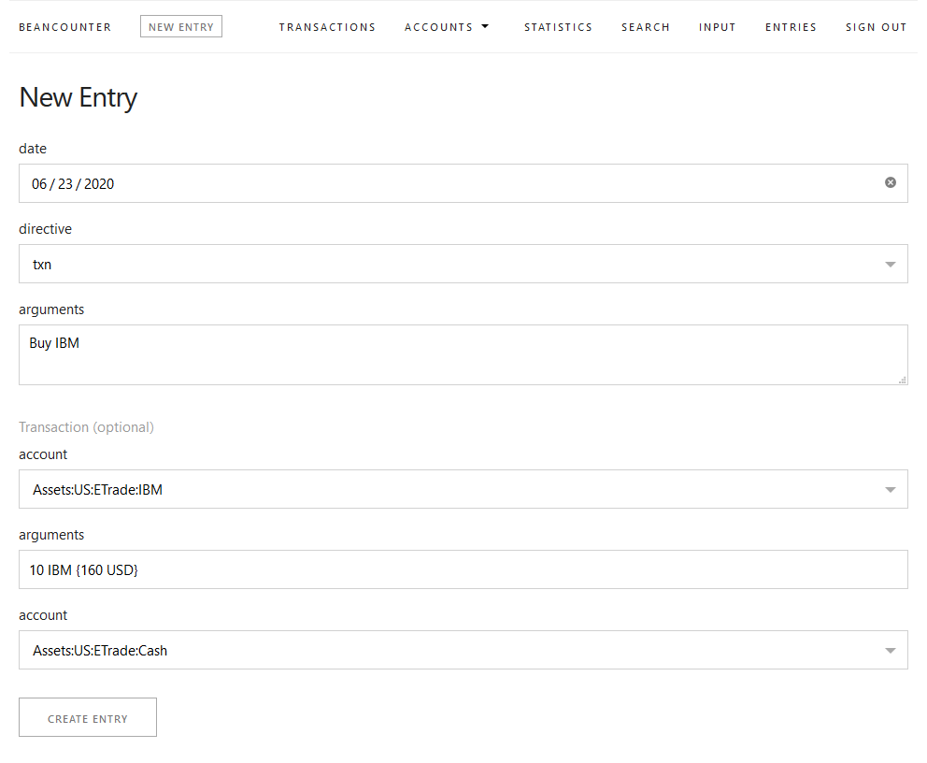
Task: Open the directive dropdown arrow
Action: [x=890, y=264]
